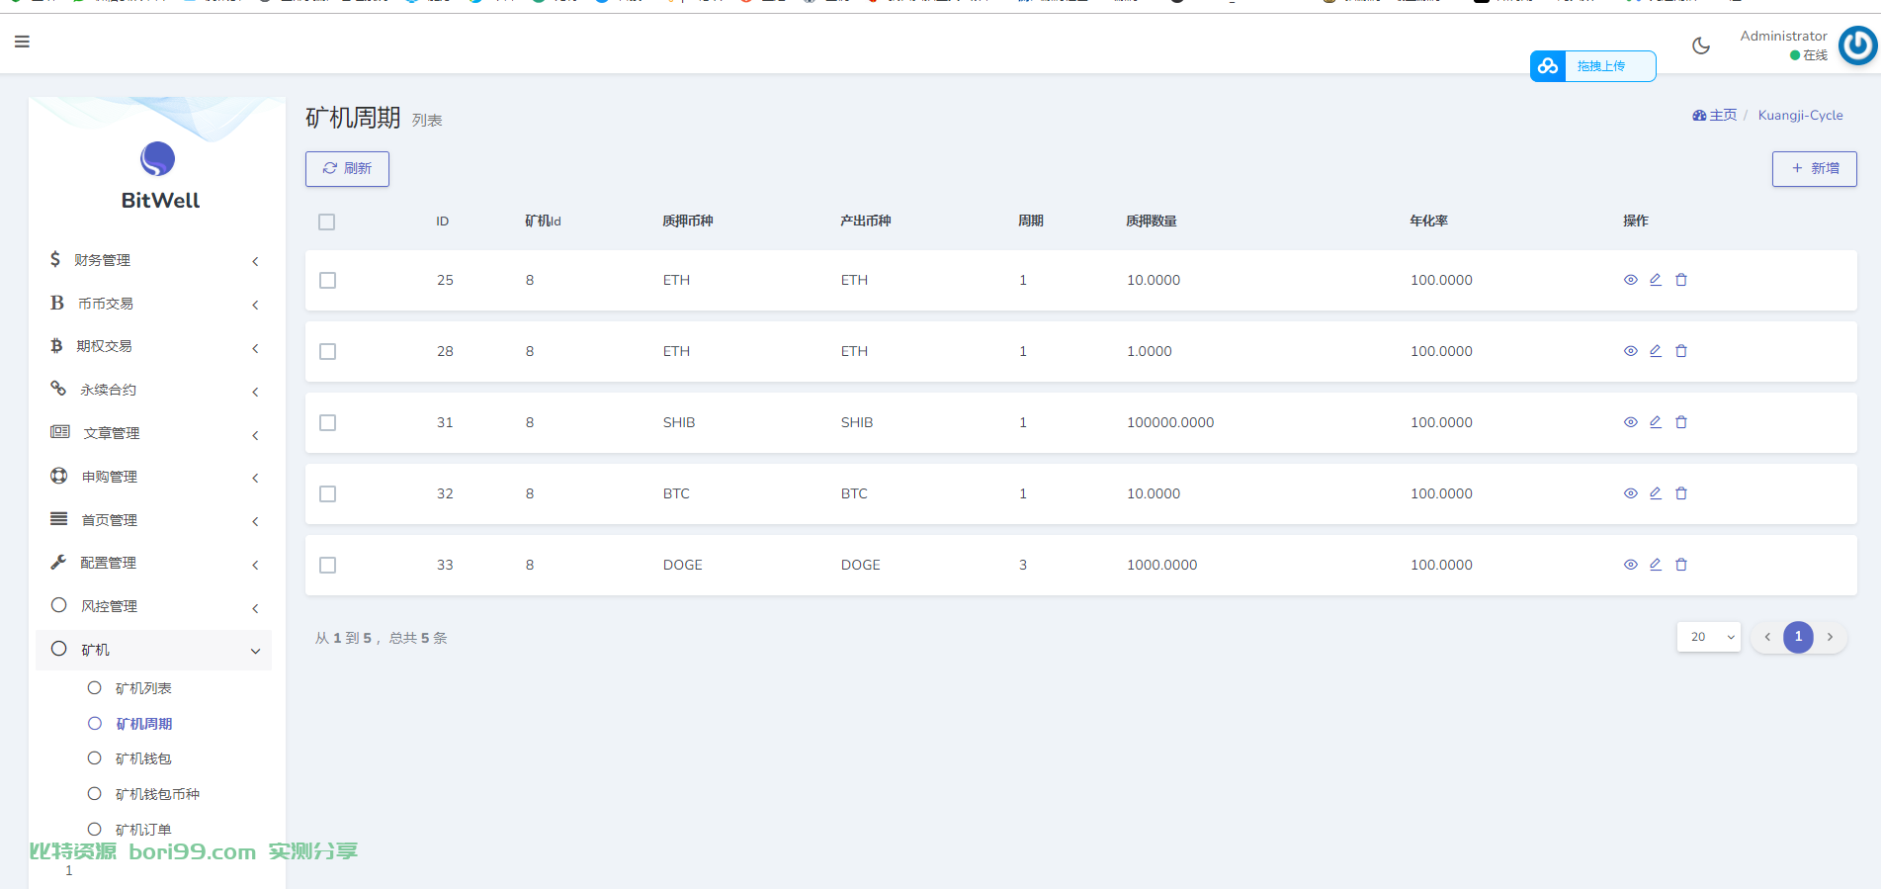Toggle the hamburger sidebar menu icon
The width and height of the screenshot is (1881, 889).
(x=22, y=42)
